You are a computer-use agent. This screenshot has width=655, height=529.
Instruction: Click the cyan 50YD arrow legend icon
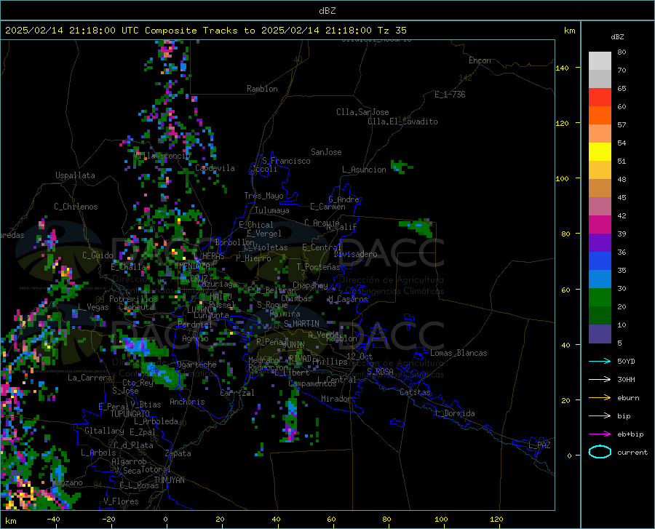click(600, 361)
